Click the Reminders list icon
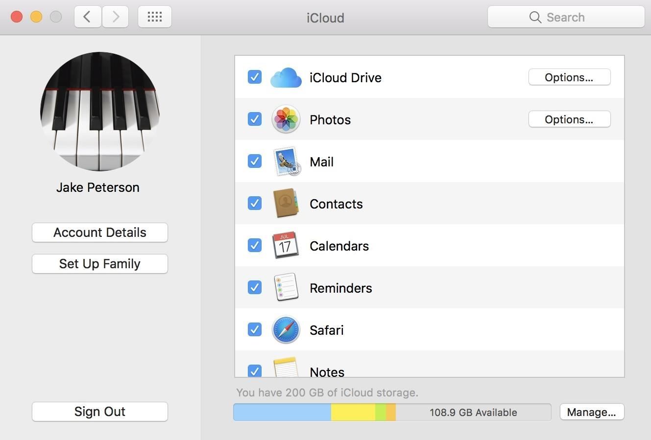 click(x=286, y=288)
